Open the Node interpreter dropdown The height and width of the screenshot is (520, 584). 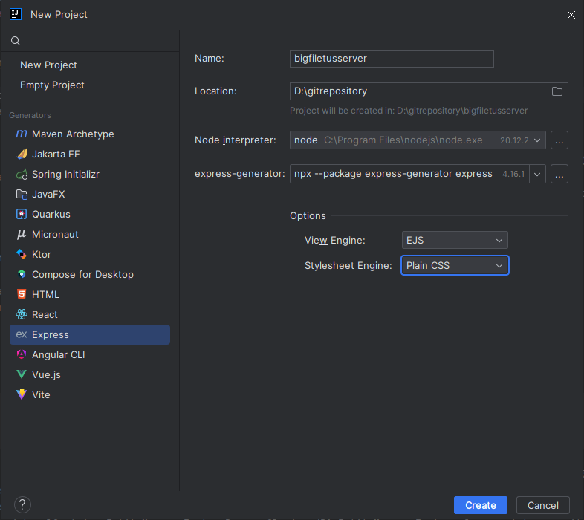(x=418, y=140)
